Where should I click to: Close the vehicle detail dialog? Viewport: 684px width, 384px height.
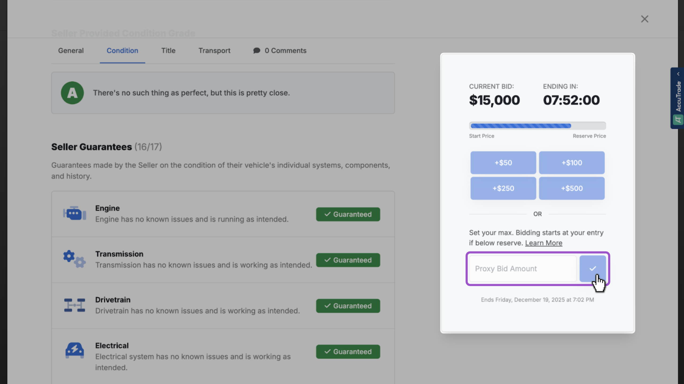[x=644, y=19]
